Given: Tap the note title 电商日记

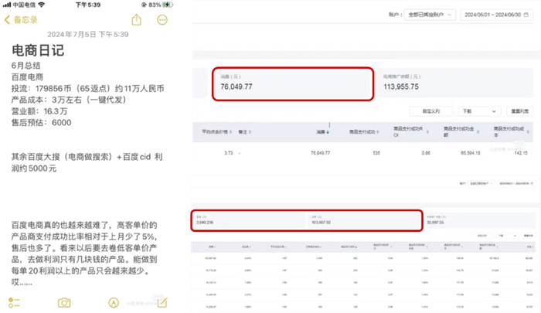Looking at the screenshot, I should 38,50.
